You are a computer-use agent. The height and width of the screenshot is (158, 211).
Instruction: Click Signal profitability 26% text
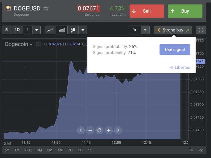click(115, 46)
